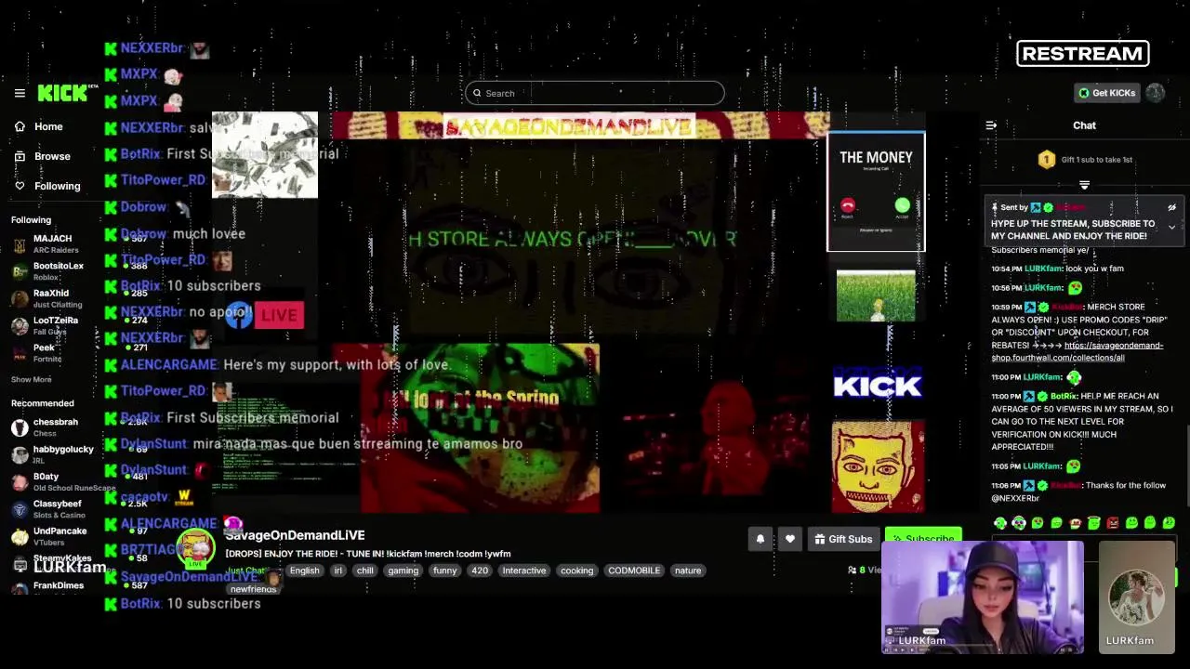The image size is (1190, 669).
Task: Click the Chat panel header
Action: 1084,125
